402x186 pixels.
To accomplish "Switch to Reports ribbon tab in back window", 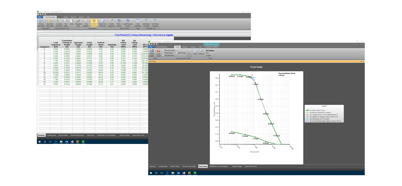I will tap(73, 17).
